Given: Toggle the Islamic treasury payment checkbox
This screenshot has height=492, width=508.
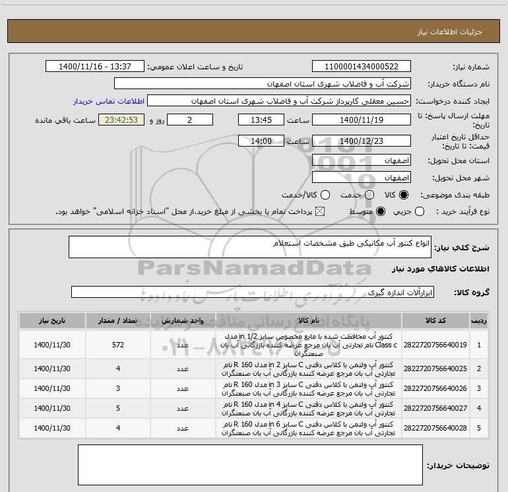Looking at the screenshot, I should 320,212.
